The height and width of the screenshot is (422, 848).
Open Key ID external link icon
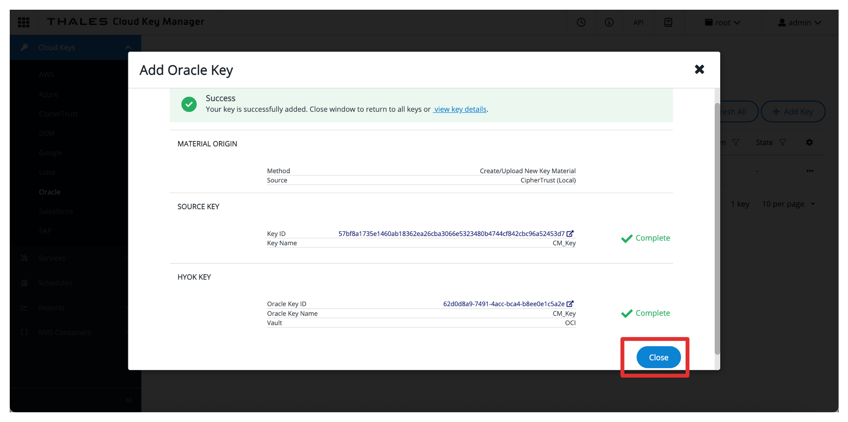571,234
